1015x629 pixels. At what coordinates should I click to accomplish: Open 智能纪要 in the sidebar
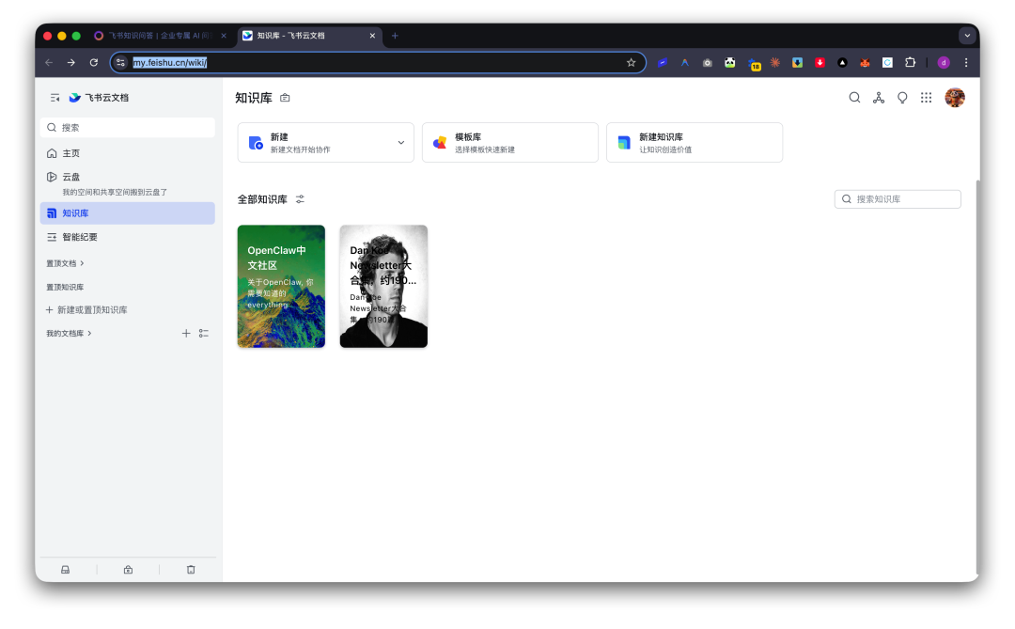coord(80,237)
